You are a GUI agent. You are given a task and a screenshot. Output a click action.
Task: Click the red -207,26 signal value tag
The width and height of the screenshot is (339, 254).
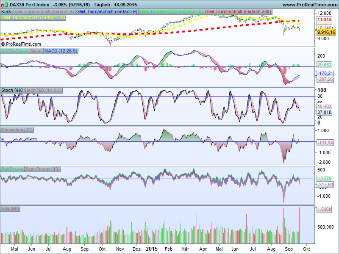click(x=325, y=79)
